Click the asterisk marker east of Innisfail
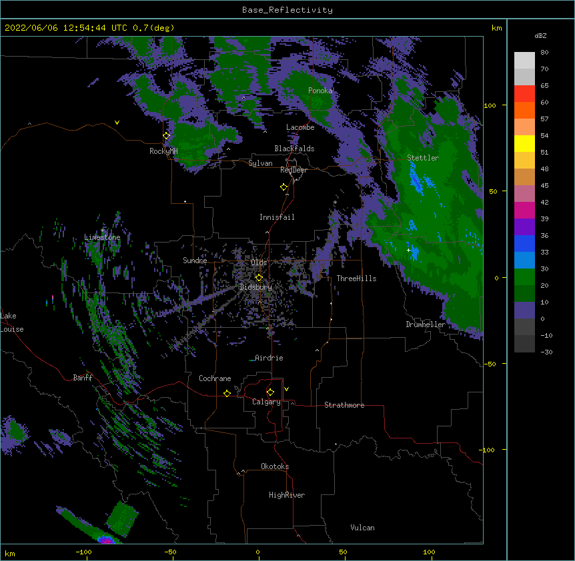The image size is (575, 561). pos(335,203)
